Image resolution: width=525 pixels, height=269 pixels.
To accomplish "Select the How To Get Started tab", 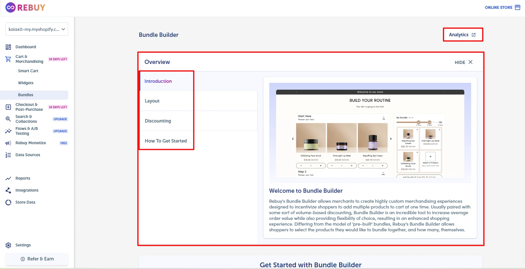I will tap(198, 141).
